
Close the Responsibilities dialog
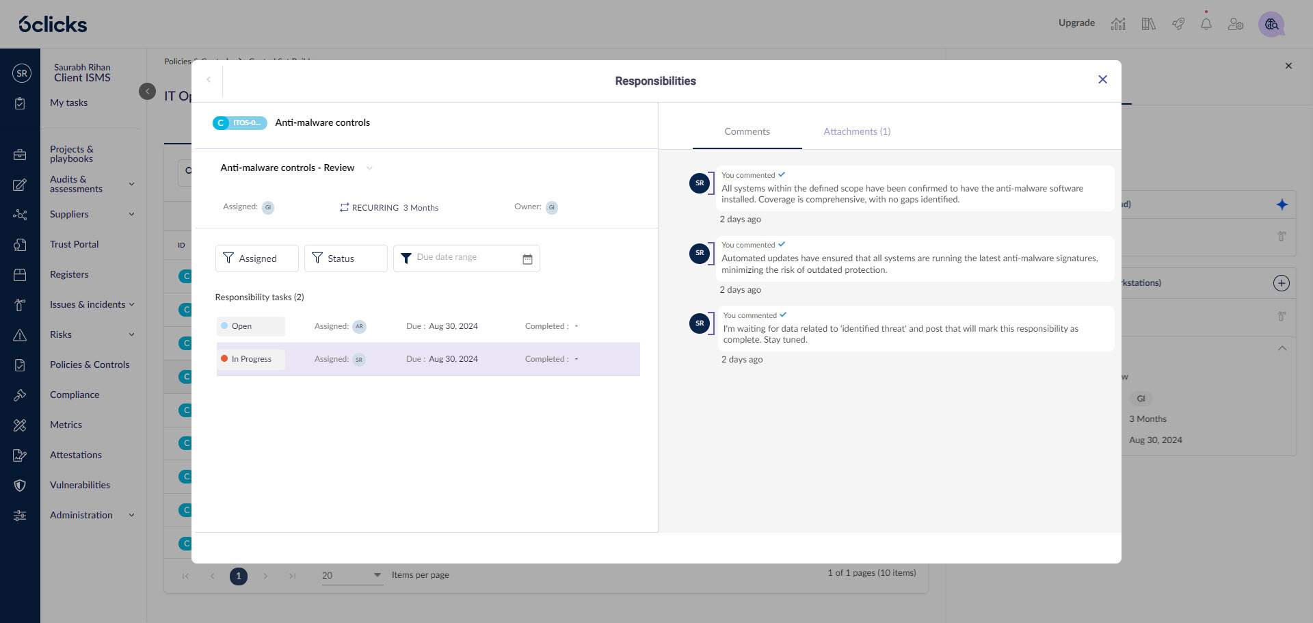1102,79
